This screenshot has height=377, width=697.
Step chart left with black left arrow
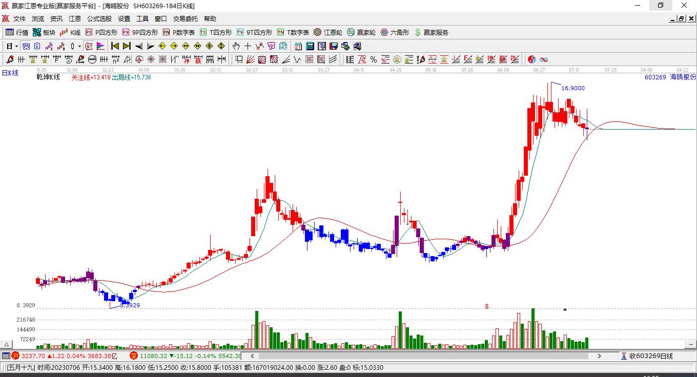tap(138, 46)
